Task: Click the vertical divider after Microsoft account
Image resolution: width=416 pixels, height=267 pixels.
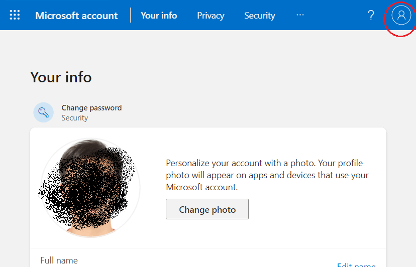Action: click(x=131, y=15)
